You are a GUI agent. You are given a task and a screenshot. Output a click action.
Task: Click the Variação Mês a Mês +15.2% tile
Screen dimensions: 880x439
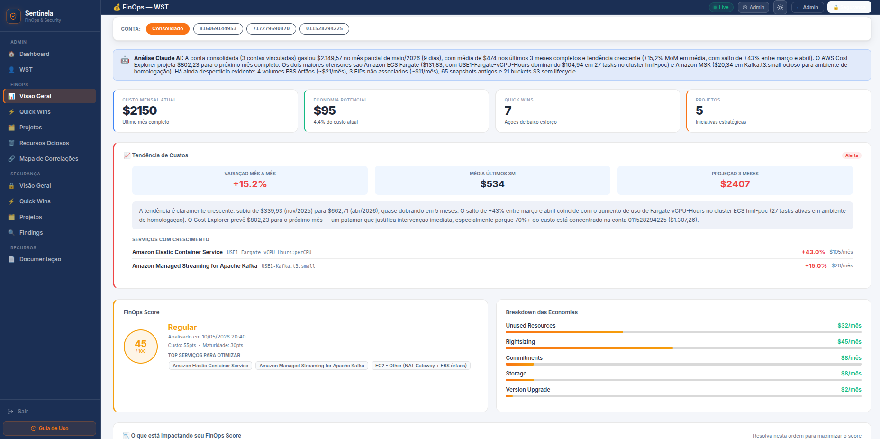[x=250, y=180]
